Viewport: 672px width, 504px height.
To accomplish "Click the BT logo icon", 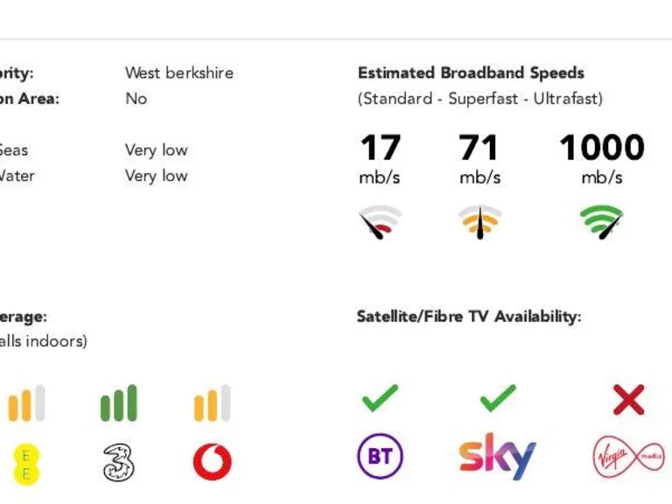I will click(x=380, y=458).
